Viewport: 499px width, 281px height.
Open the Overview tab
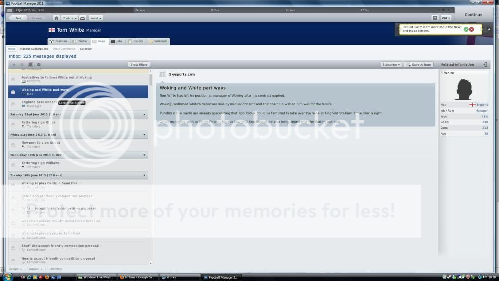point(58,41)
